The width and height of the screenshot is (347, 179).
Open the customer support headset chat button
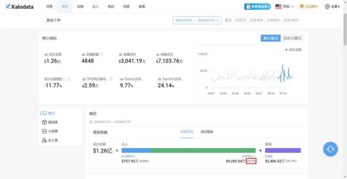(330, 149)
